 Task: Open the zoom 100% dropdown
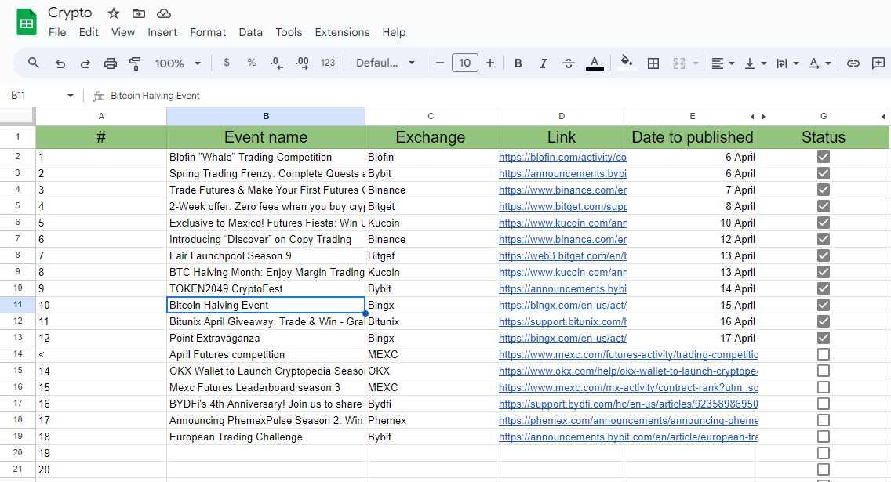tap(177, 63)
